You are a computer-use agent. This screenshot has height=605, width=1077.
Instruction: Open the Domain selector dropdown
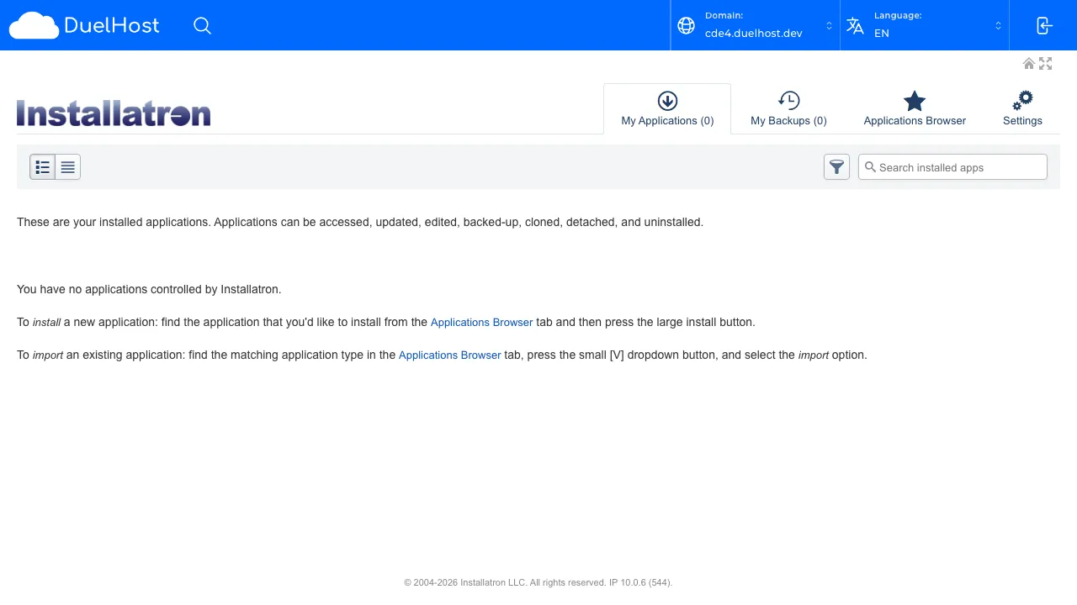click(829, 25)
